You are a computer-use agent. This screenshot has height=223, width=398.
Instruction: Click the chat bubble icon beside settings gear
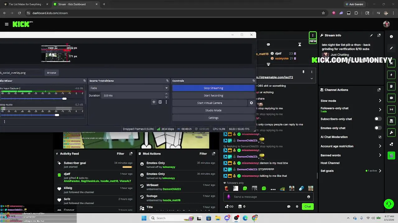point(289,207)
